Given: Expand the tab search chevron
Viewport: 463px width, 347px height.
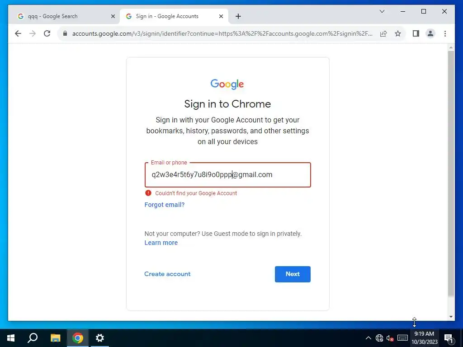Looking at the screenshot, I should click(382, 11).
